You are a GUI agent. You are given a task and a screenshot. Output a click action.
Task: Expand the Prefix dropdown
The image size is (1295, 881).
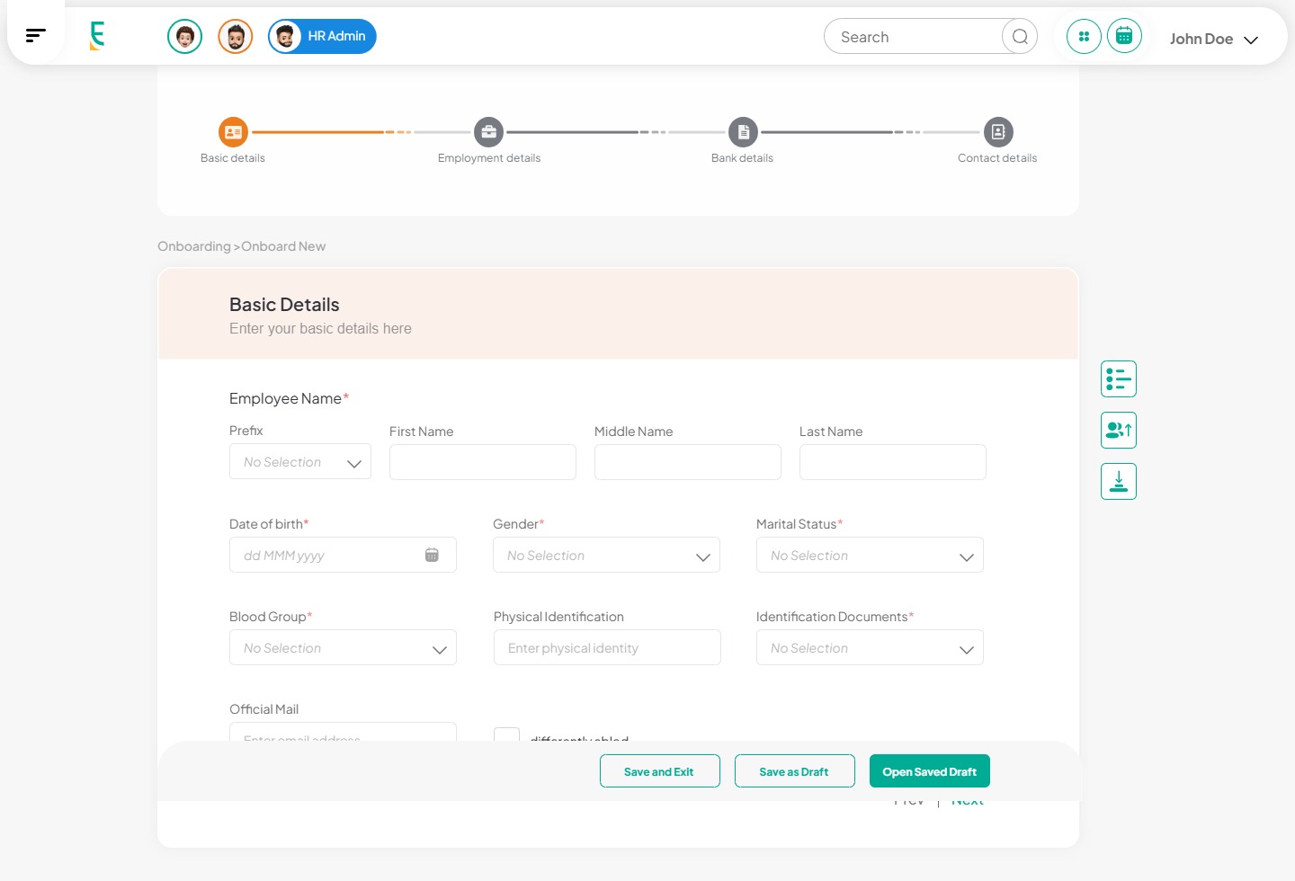[300, 462]
